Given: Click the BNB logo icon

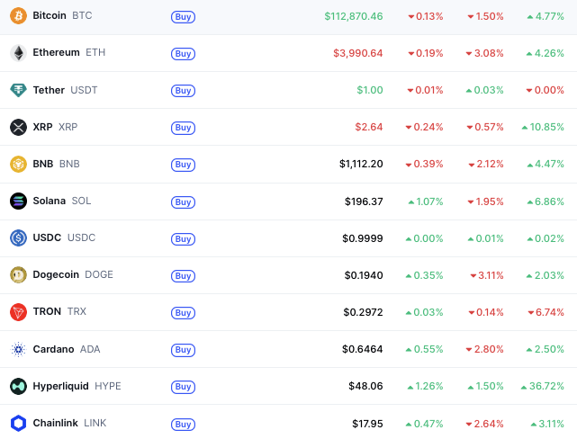Looking at the screenshot, I should 18,164.
